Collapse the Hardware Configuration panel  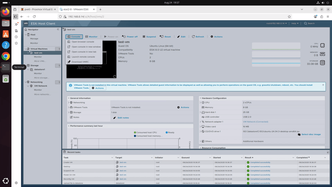pos(200,98)
